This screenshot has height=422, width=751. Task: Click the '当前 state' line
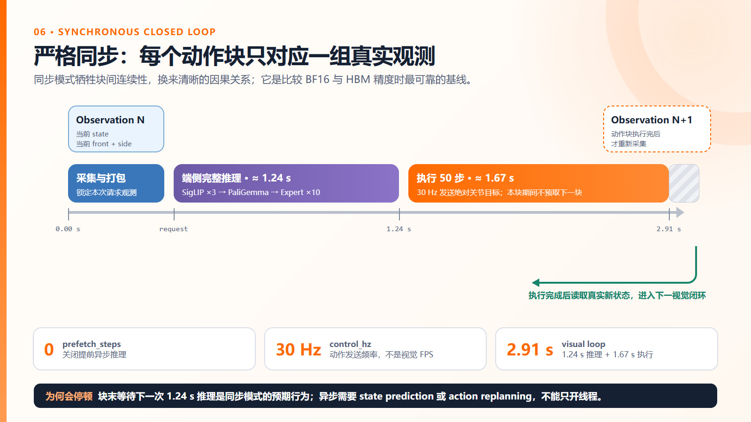pyautogui.click(x=92, y=134)
